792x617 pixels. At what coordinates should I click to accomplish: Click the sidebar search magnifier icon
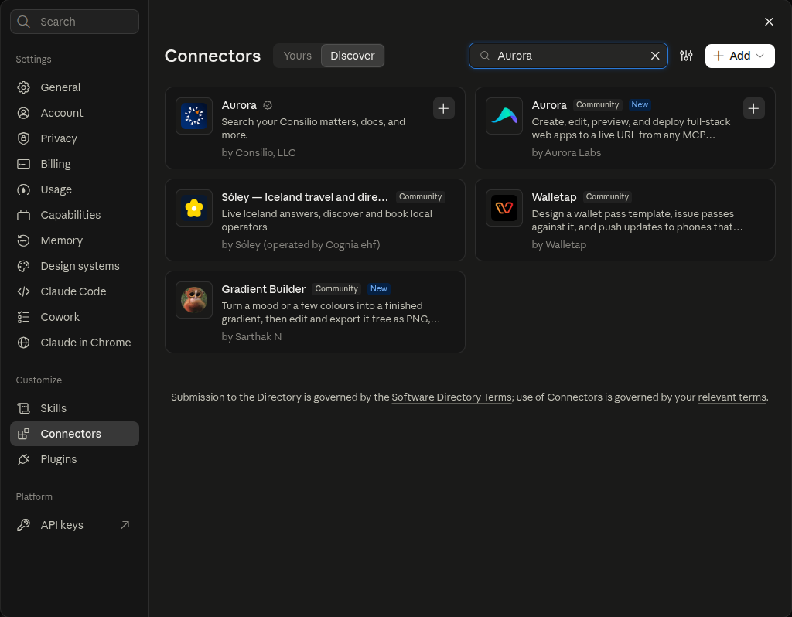23,22
